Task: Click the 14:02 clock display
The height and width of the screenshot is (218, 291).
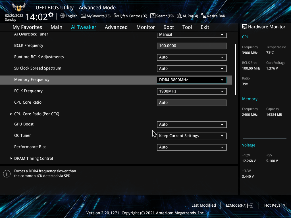Action: [36, 17]
